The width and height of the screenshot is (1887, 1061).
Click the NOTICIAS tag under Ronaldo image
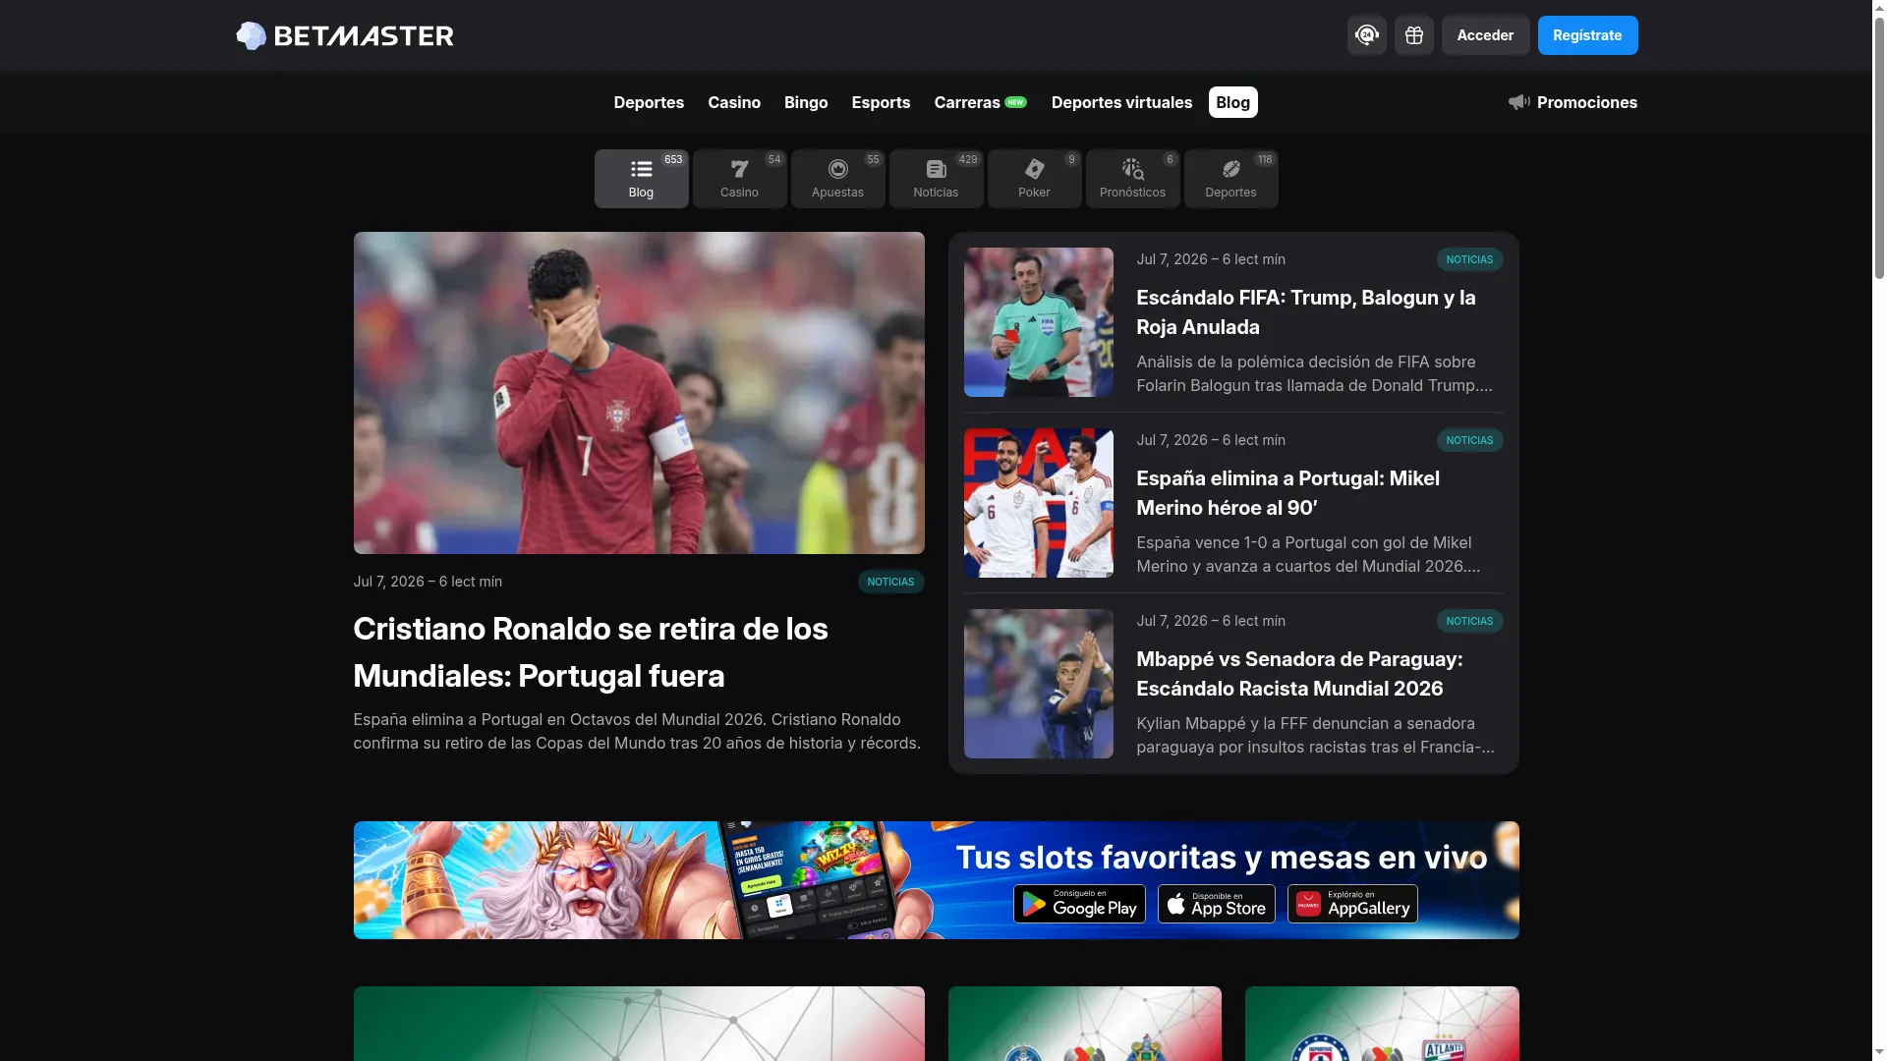[890, 582]
